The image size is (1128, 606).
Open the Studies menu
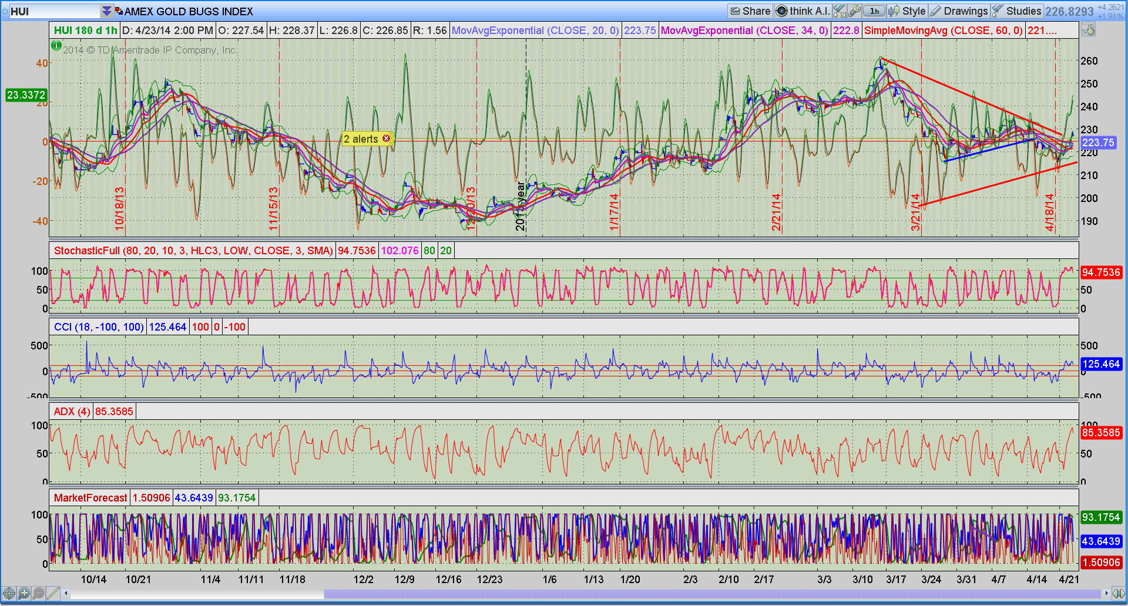(1017, 11)
